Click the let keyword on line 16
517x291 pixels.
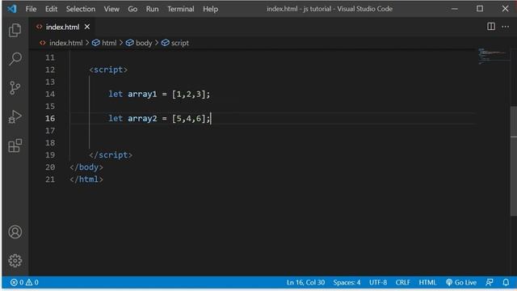(116, 119)
